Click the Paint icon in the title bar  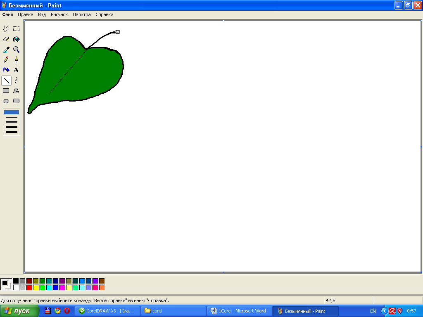pyautogui.click(x=4, y=5)
